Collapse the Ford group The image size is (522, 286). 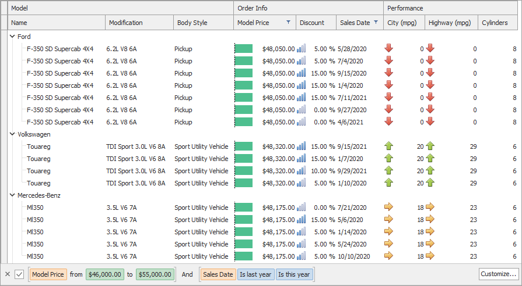point(13,37)
